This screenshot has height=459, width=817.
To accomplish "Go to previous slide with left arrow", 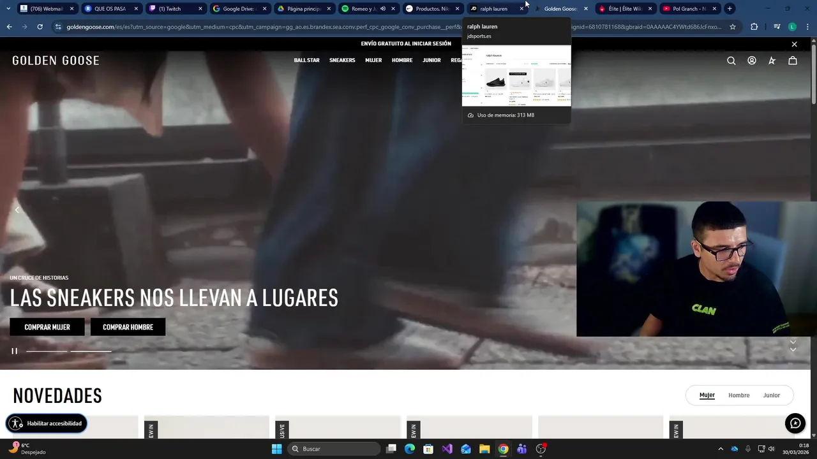I will pyautogui.click(x=17, y=210).
